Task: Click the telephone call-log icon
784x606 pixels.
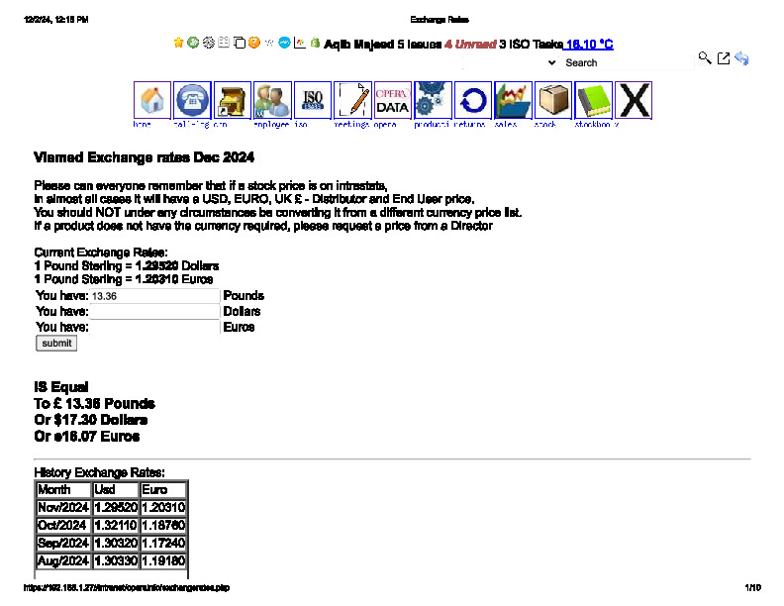Action: pos(192,100)
